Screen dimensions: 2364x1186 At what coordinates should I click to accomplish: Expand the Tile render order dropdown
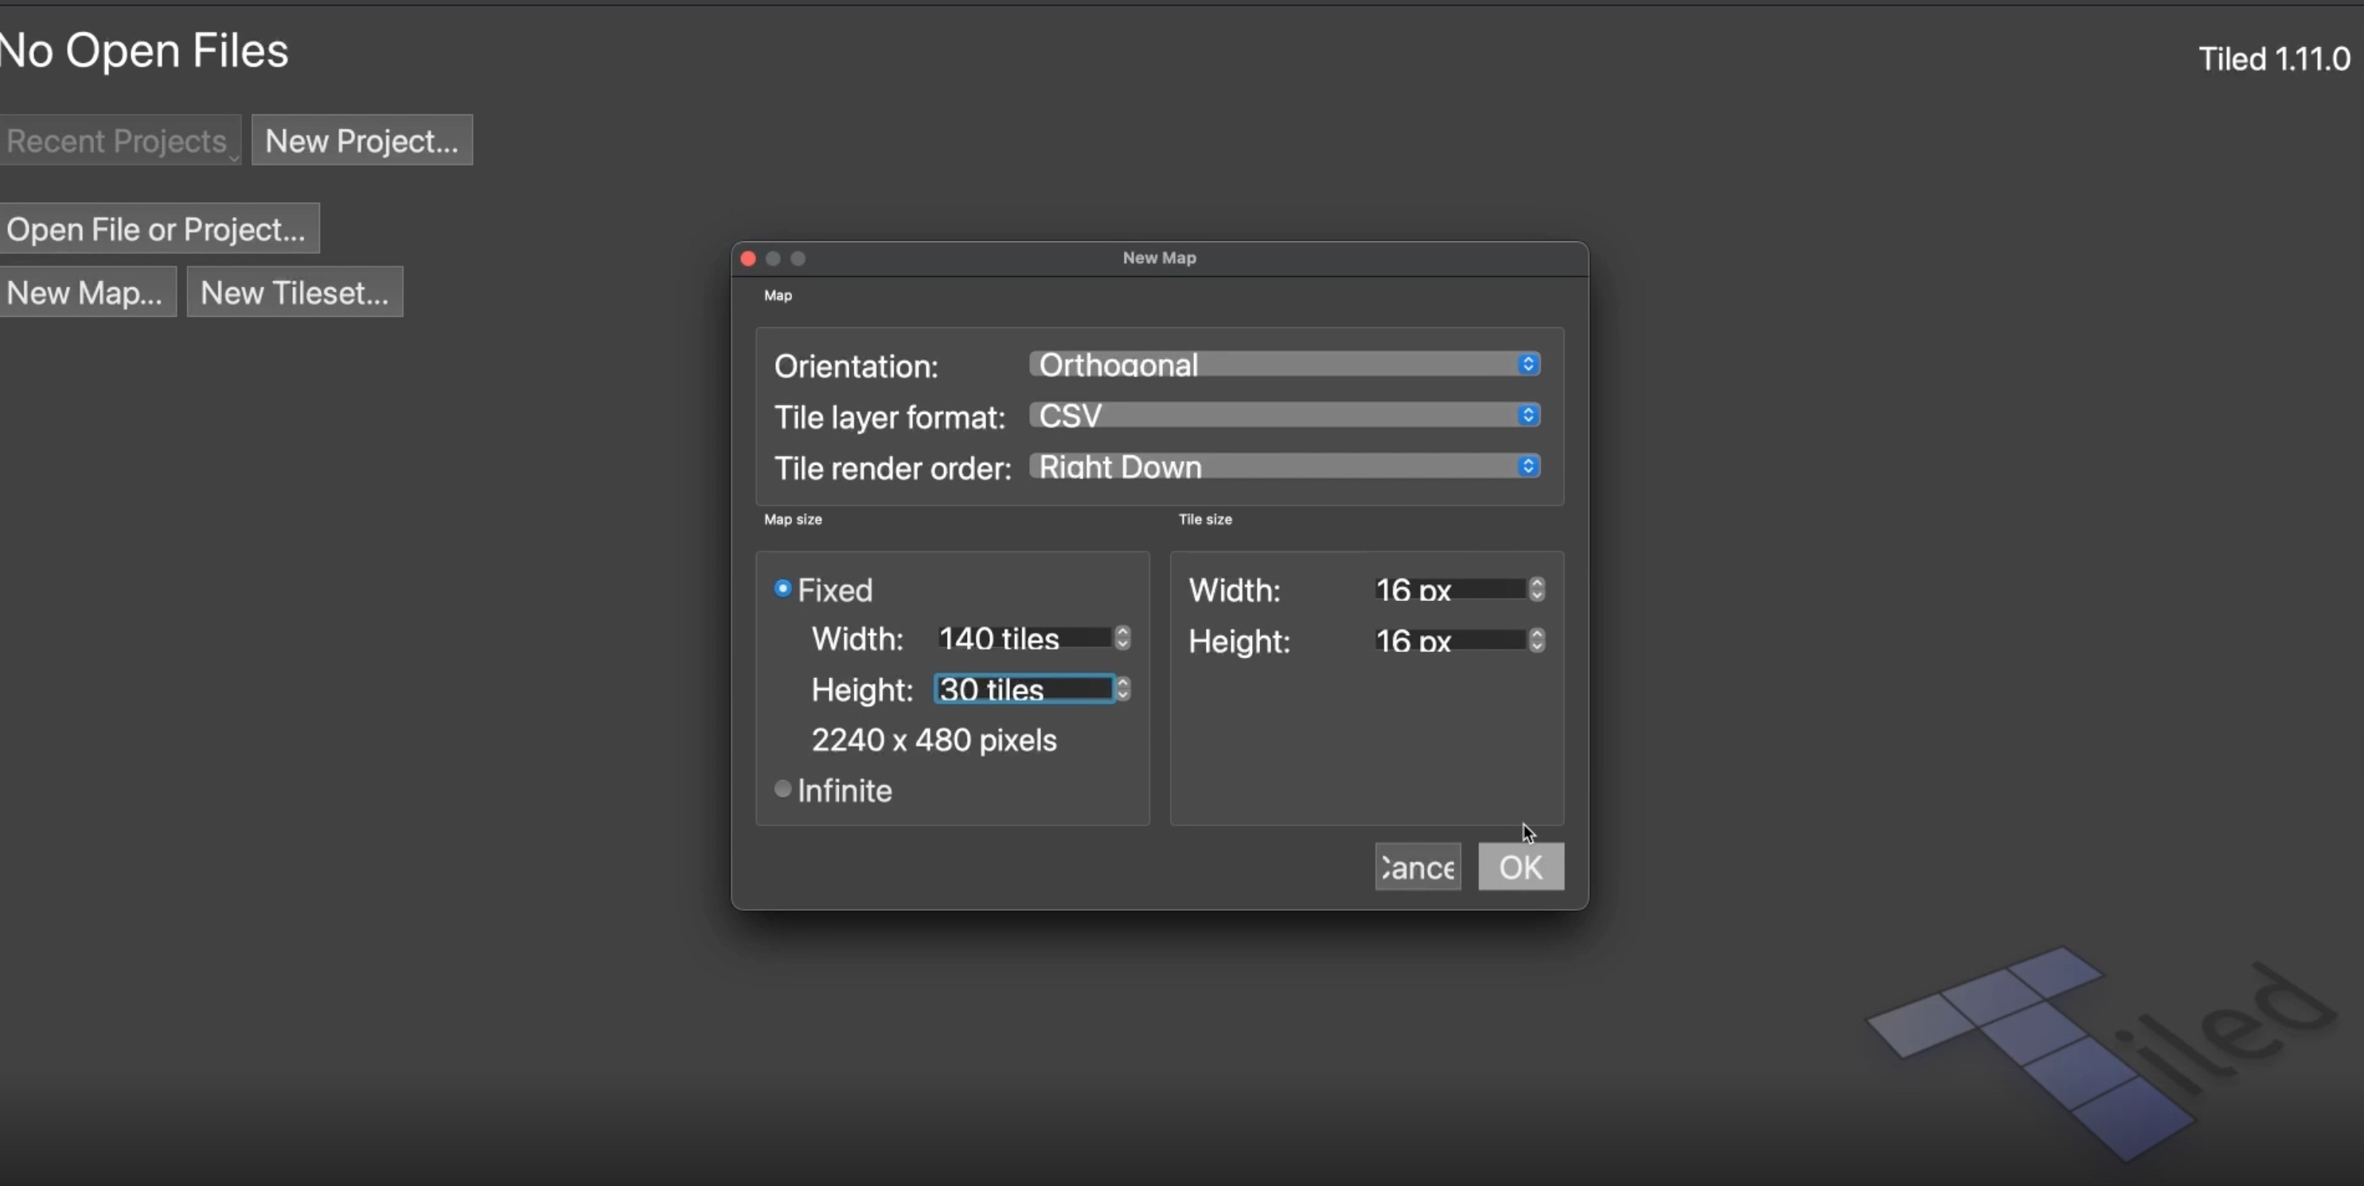click(x=1283, y=467)
